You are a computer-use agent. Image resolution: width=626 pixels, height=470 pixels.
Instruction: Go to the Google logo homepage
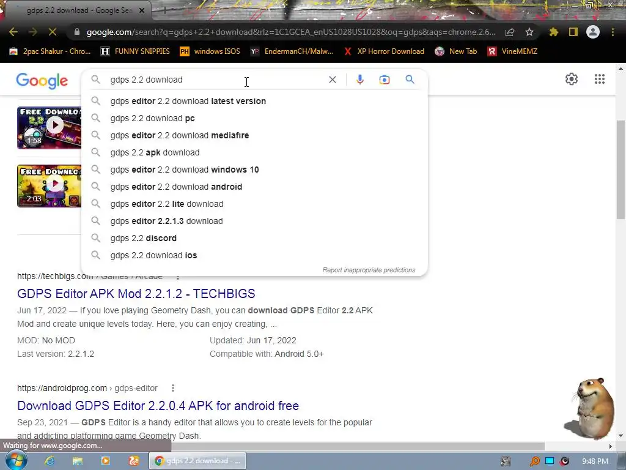[42, 81]
